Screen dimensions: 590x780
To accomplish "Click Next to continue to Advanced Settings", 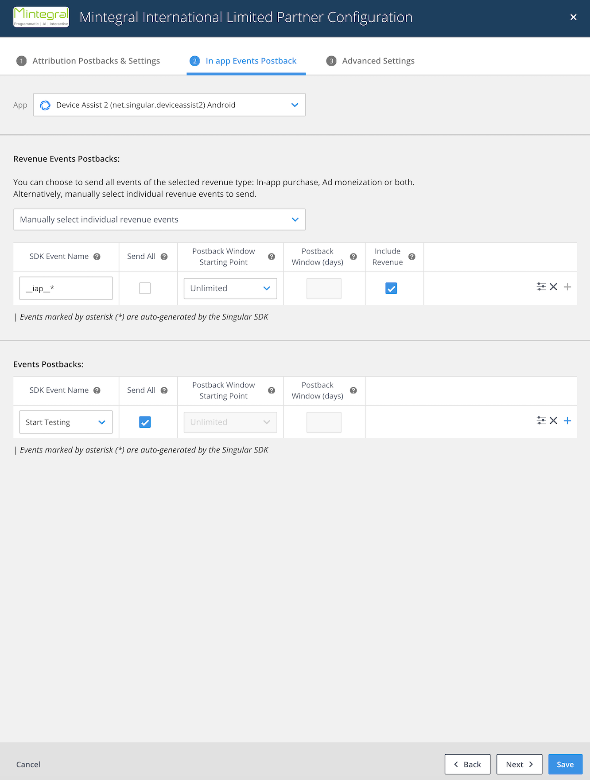I will [x=519, y=764].
